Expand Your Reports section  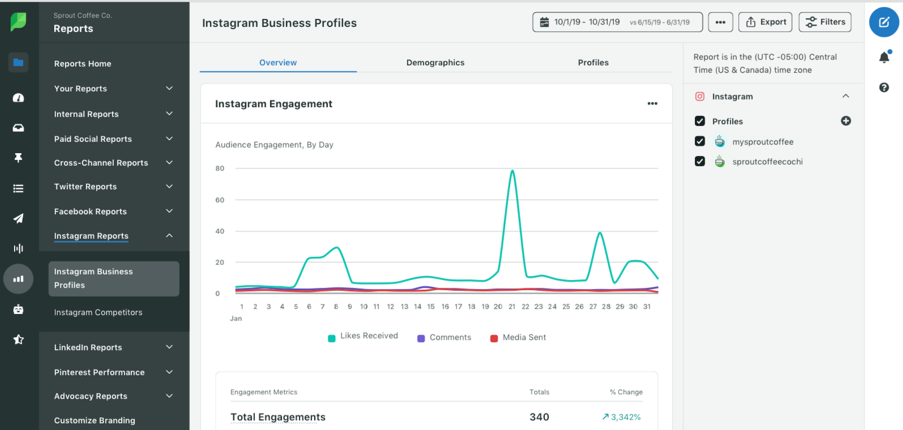[x=169, y=88]
